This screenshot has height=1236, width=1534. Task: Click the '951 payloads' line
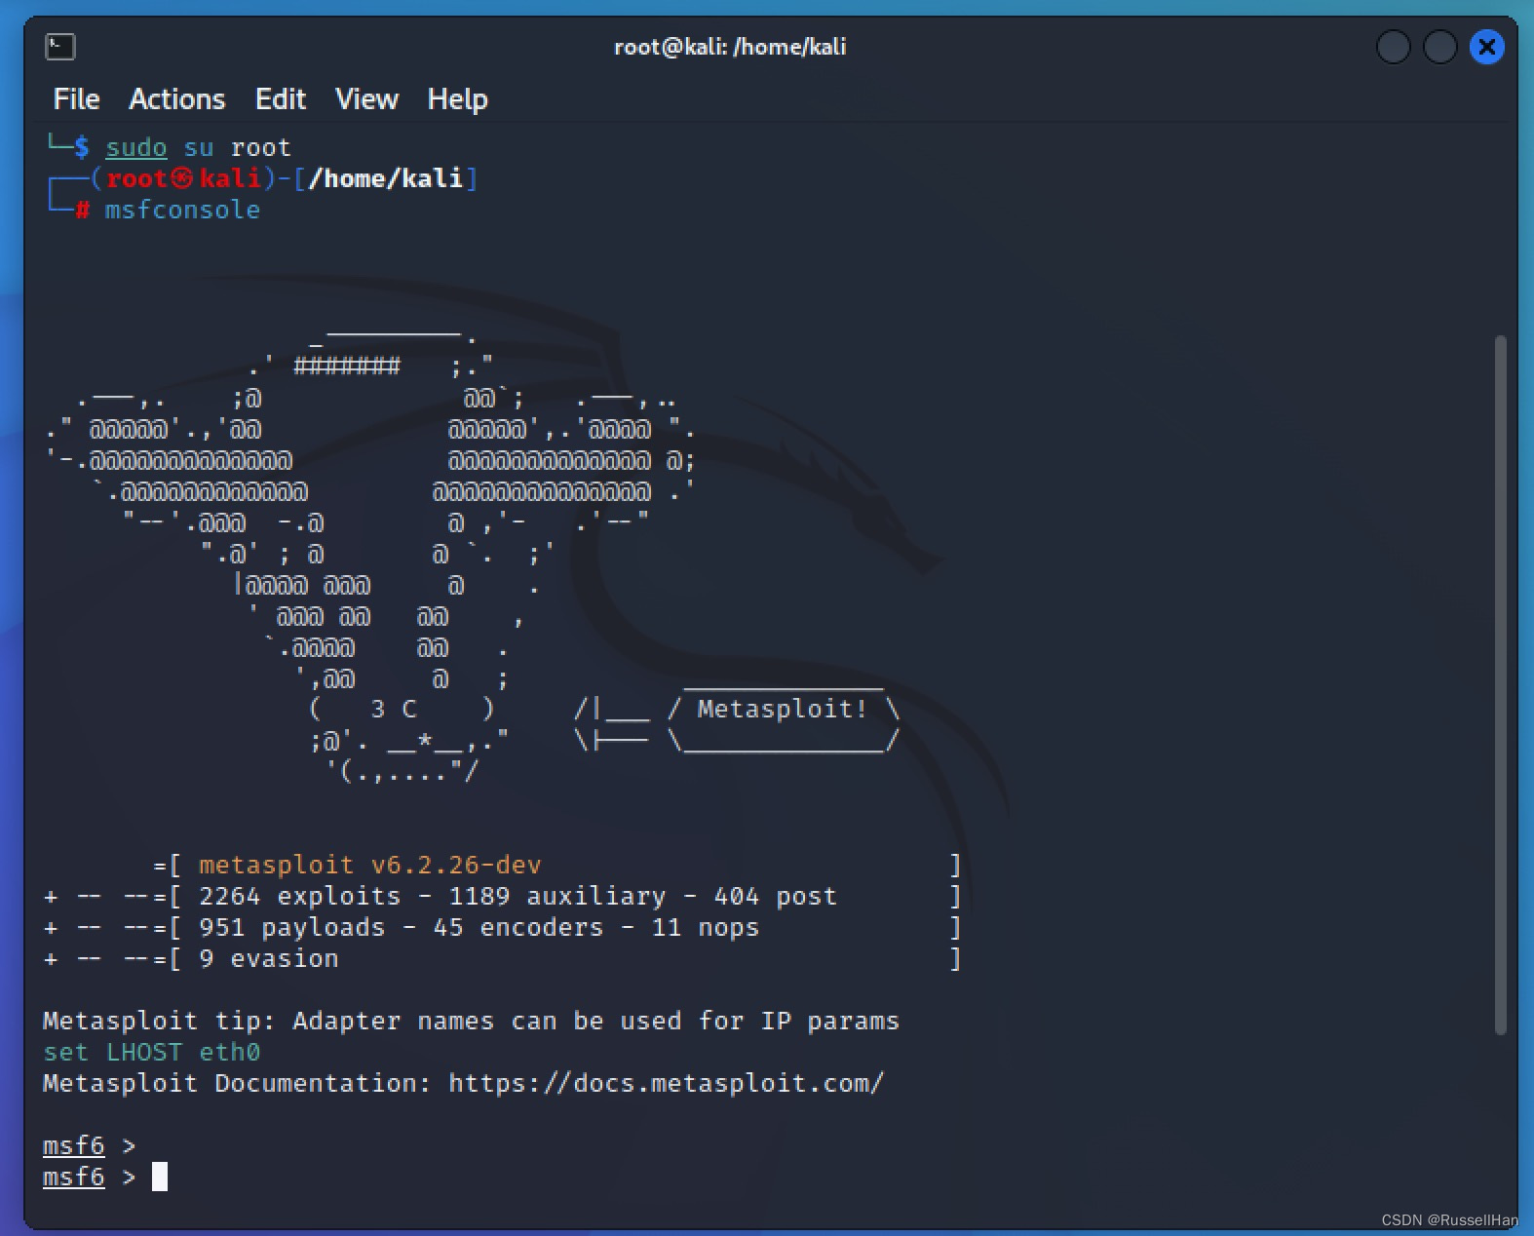[x=503, y=927]
